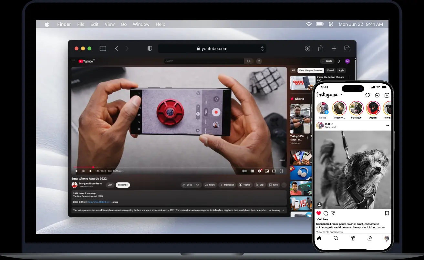Viewport: 424px width, 260px height.
Task: Open the Edit menu
Action: tap(94, 24)
